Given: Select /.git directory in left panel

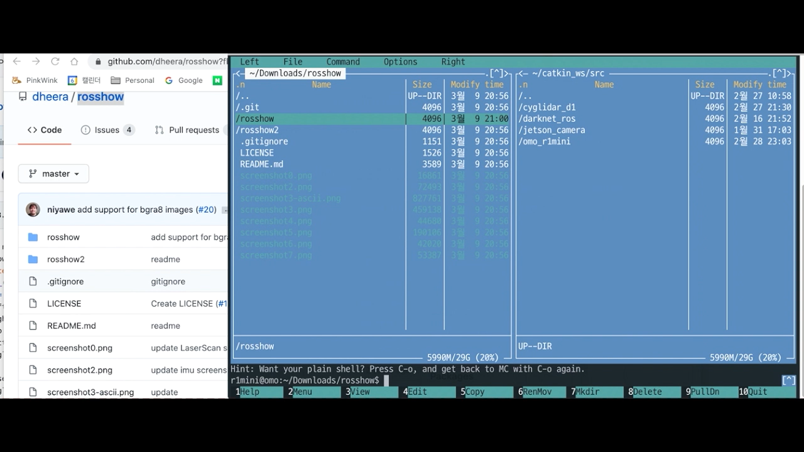Looking at the screenshot, I should tap(319, 107).
